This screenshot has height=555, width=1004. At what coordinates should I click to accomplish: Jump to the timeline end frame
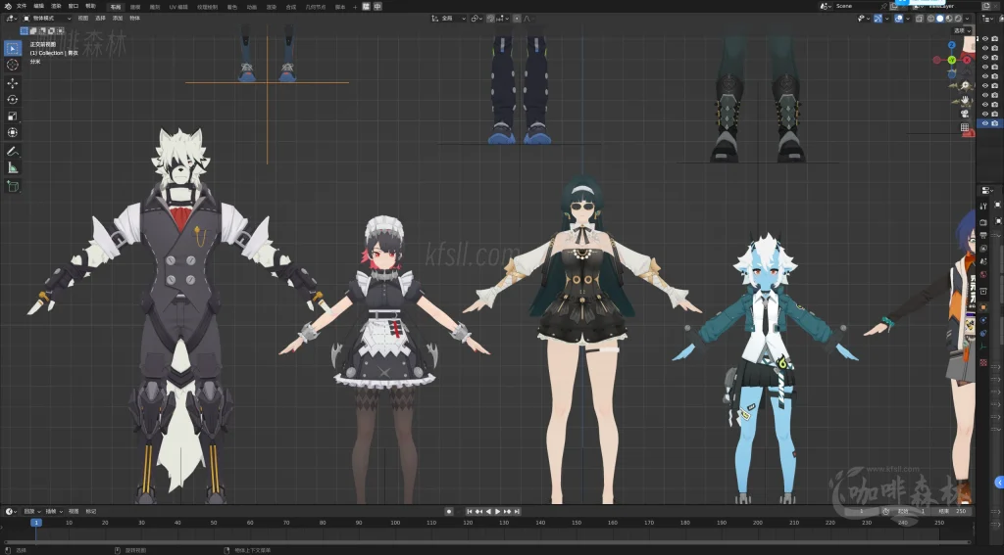517,512
